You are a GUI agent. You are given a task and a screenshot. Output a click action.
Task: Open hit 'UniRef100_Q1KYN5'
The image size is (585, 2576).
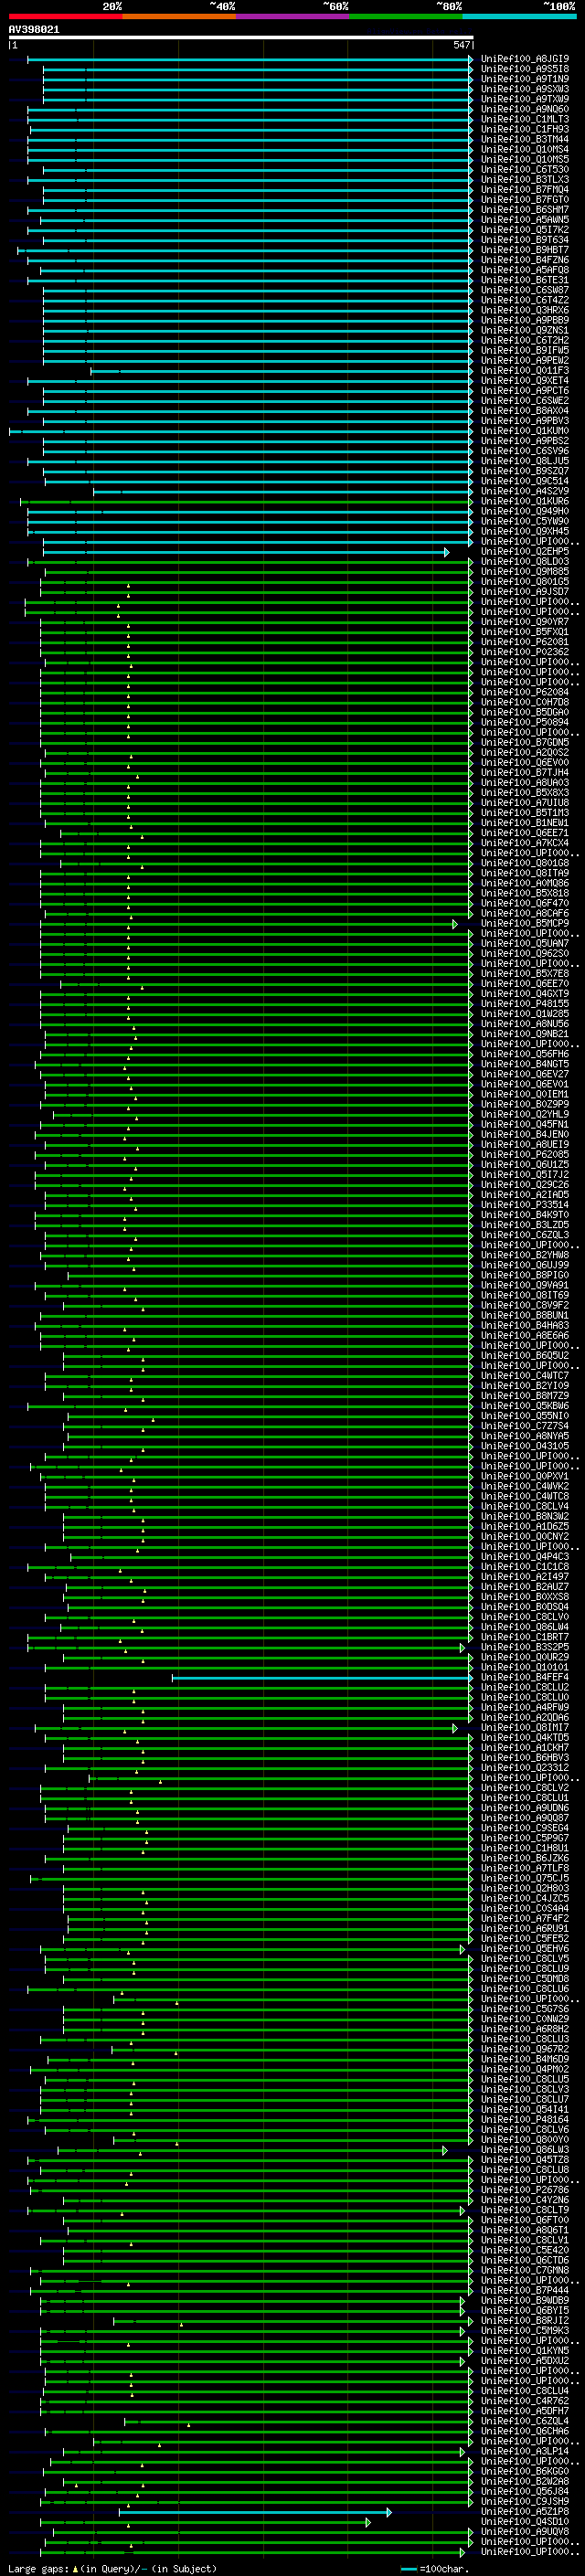point(525,2351)
